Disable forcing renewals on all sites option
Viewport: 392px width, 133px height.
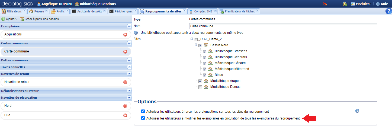point(143,111)
